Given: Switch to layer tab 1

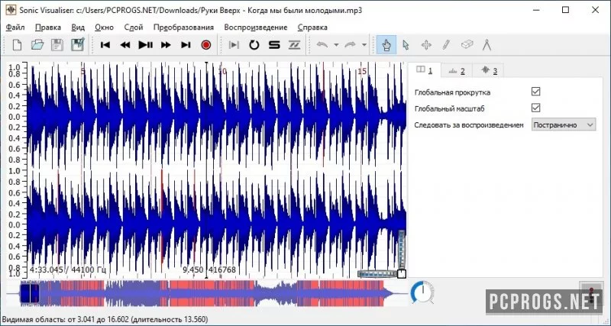Looking at the screenshot, I should tap(425, 70).
